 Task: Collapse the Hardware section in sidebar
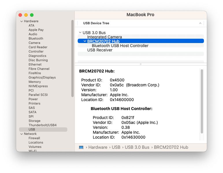tap(22, 21)
